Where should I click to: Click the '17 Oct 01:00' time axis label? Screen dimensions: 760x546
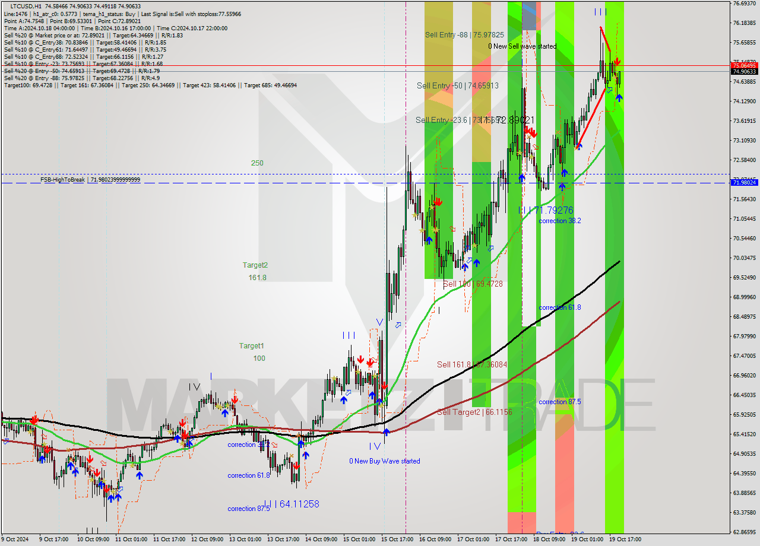click(473, 539)
